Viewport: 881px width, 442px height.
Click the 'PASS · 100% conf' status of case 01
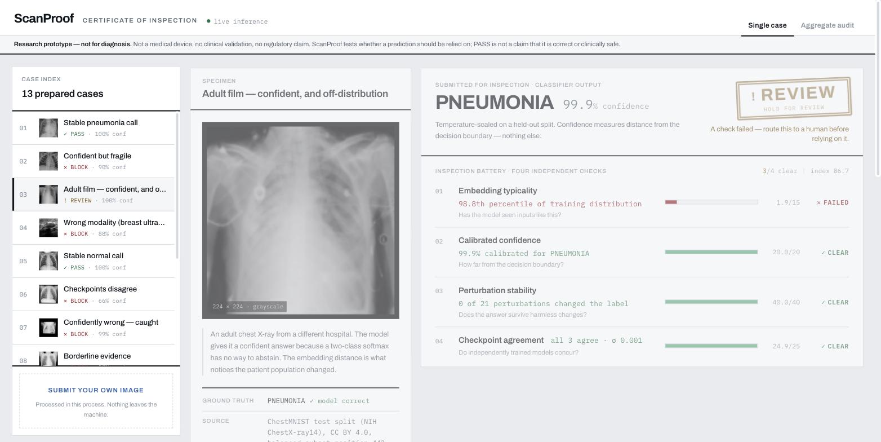click(95, 134)
